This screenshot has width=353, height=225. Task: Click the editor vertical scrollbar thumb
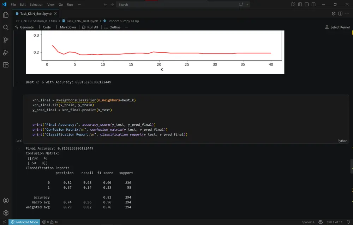pyautogui.click(x=352, y=166)
